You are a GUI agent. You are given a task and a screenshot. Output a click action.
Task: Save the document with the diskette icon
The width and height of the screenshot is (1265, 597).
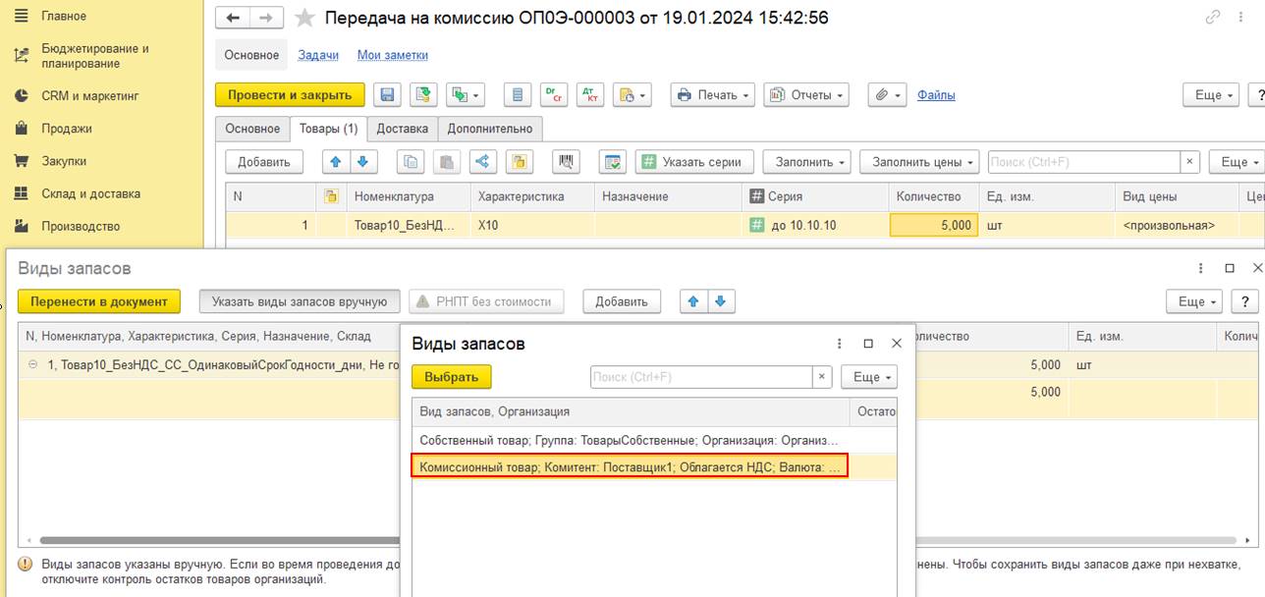(x=387, y=95)
